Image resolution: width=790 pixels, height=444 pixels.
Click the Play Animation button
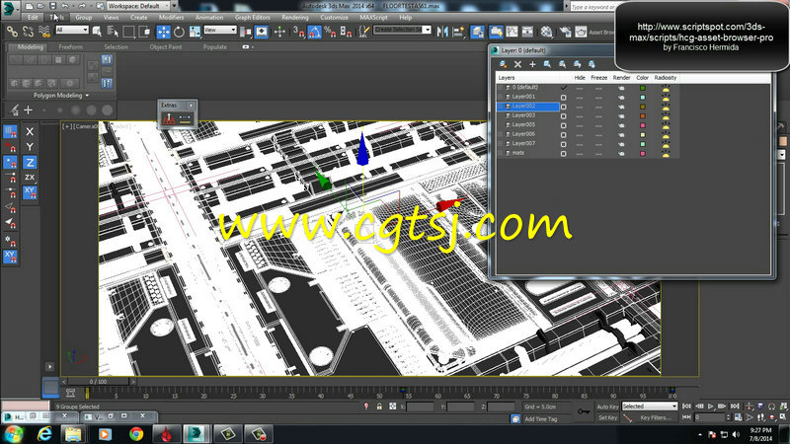tap(711, 407)
